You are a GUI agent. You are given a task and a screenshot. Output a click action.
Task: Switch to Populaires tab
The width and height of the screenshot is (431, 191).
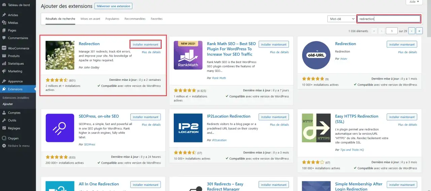click(112, 19)
